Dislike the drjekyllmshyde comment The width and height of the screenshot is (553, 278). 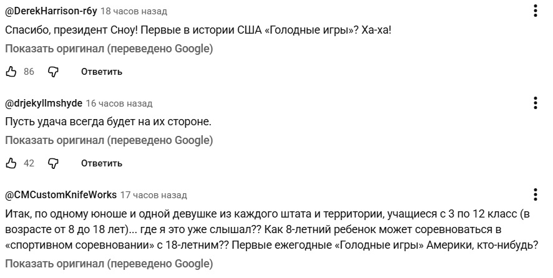54,163
